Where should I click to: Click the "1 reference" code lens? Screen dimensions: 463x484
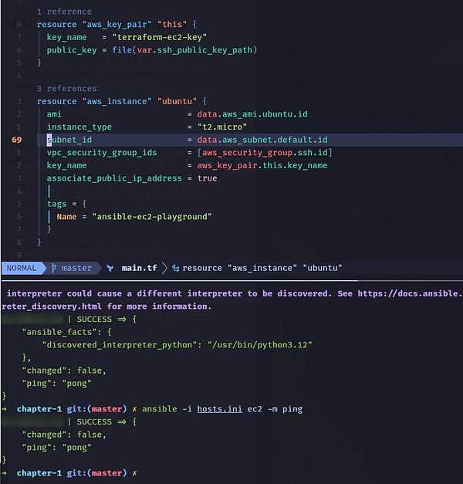point(64,12)
